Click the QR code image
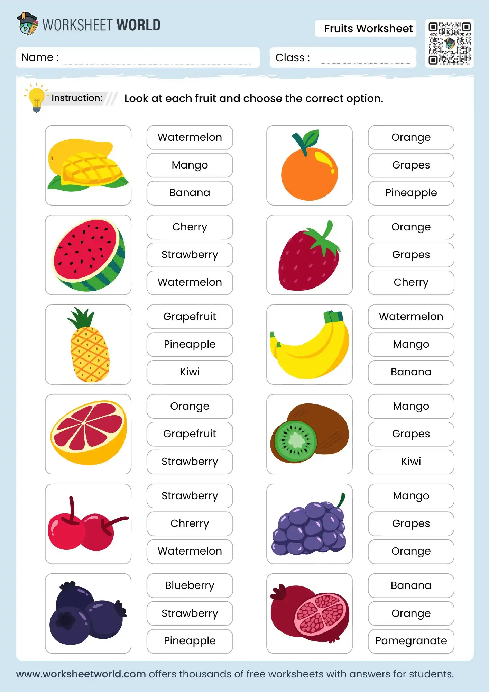This screenshot has width=489, height=692. pyautogui.click(x=449, y=44)
